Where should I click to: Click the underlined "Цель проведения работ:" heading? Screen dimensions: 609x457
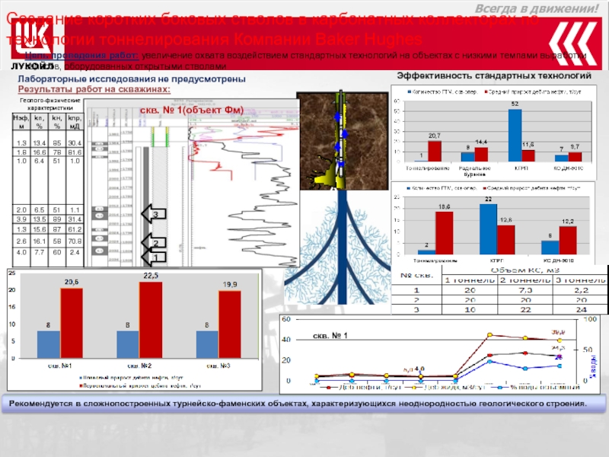(x=81, y=55)
